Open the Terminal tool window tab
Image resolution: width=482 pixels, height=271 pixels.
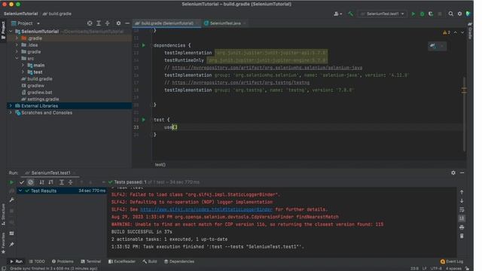90,261
